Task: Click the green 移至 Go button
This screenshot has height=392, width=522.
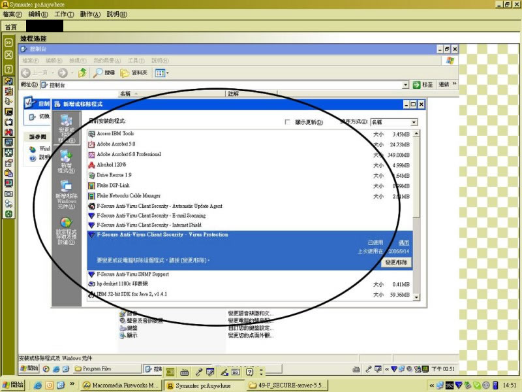Action: 423,85
